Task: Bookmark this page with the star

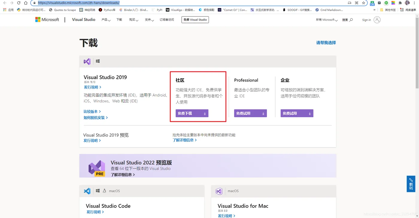Action: pyautogui.click(x=364, y=3)
